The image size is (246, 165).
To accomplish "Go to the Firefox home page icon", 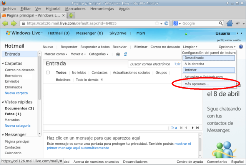I will click(x=230, y=23).
